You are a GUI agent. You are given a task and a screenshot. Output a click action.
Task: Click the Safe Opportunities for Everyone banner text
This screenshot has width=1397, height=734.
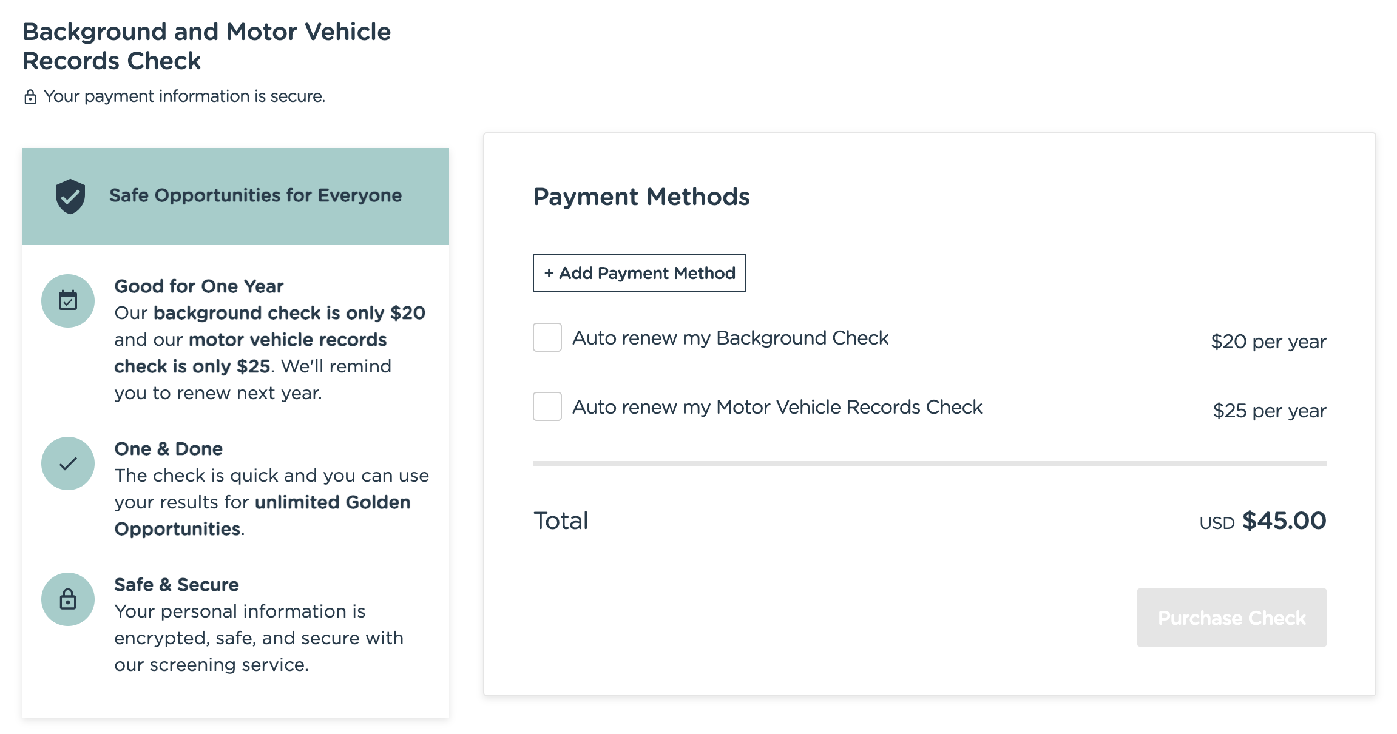click(x=255, y=195)
